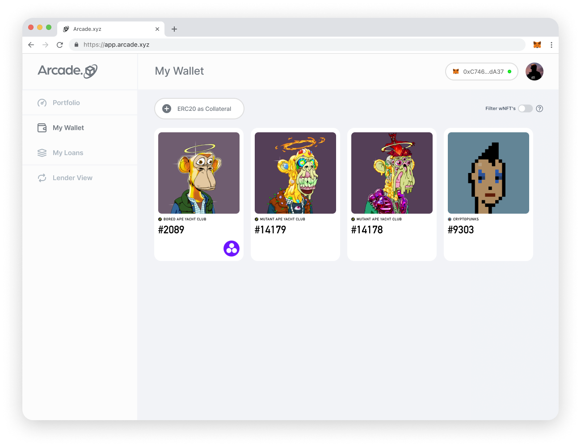Select CryptoPunks #9303 image

[x=488, y=173]
